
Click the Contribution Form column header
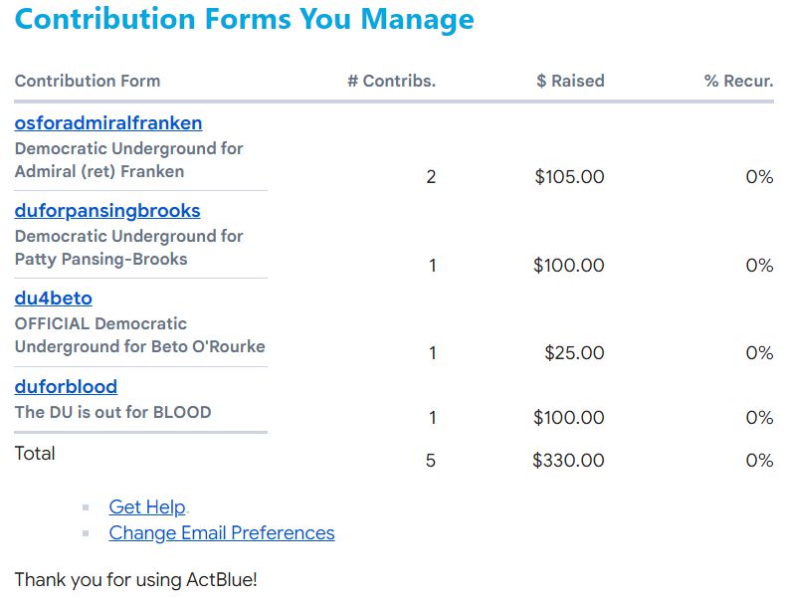[88, 81]
